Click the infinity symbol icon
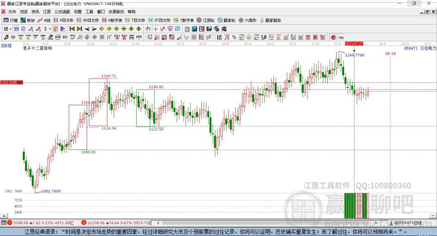Screen dimensions: 437x236 coord(341,37)
